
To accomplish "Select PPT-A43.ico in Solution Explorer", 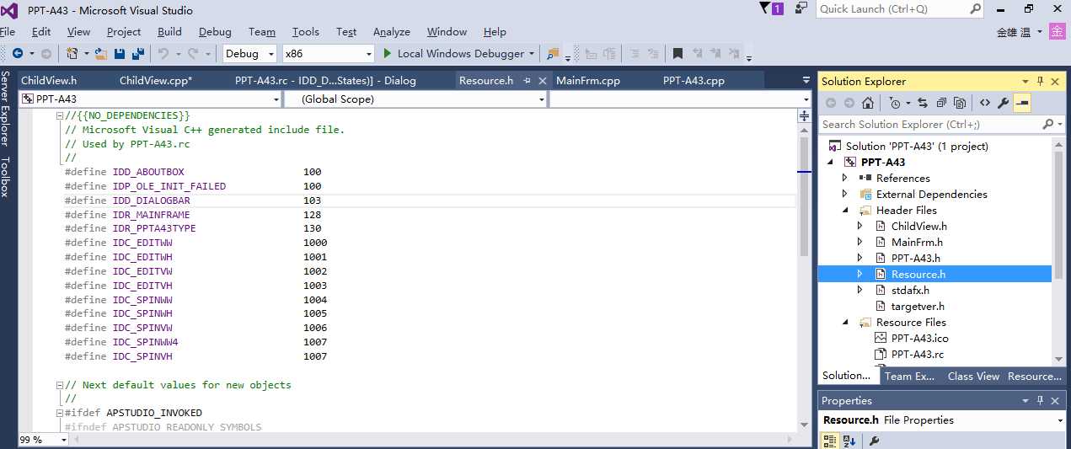I will pos(919,338).
